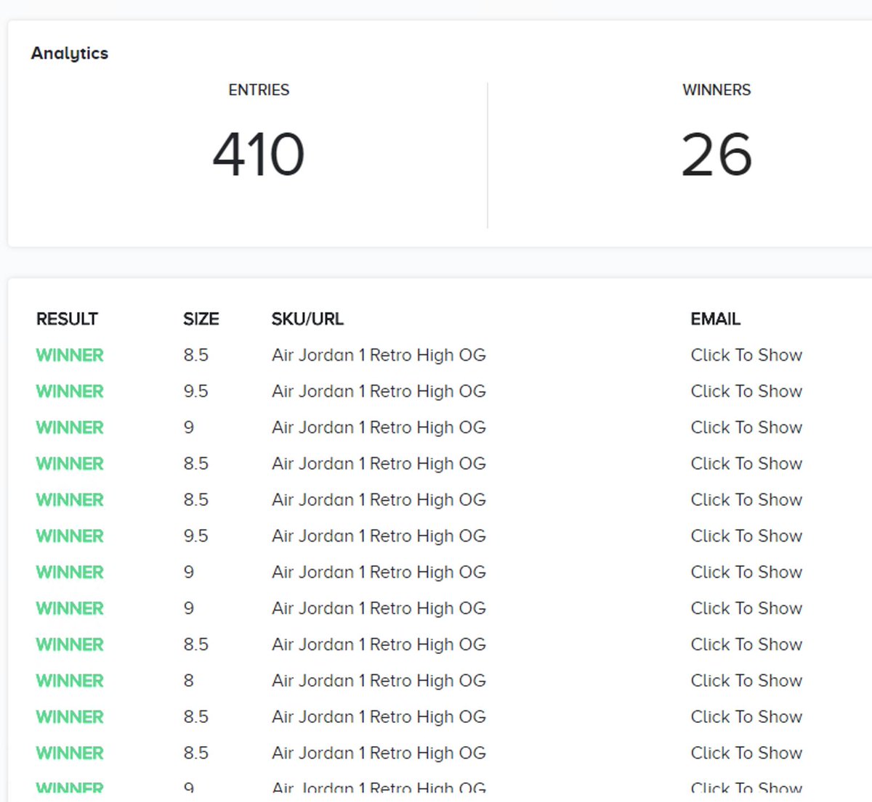The height and width of the screenshot is (802, 872).
Task: Click the EMAIL column header
Action: pos(715,319)
